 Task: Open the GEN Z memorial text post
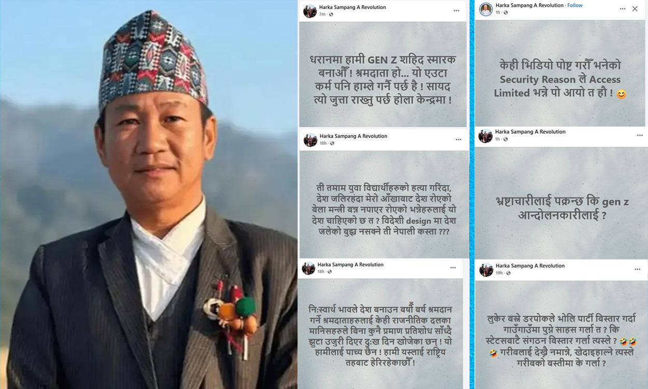pyautogui.click(x=383, y=75)
